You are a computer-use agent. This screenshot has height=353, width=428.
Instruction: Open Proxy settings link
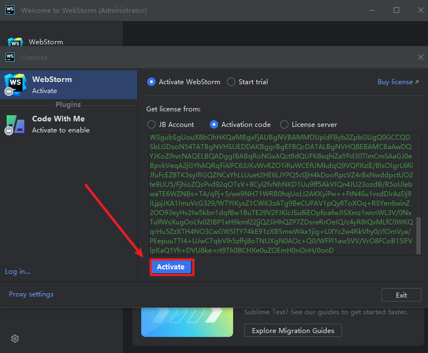pyautogui.click(x=31, y=294)
